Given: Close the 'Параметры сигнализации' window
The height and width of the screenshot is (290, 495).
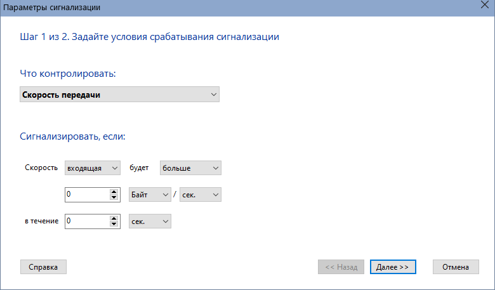Looking at the screenshot, I should (x=485, y=4).
